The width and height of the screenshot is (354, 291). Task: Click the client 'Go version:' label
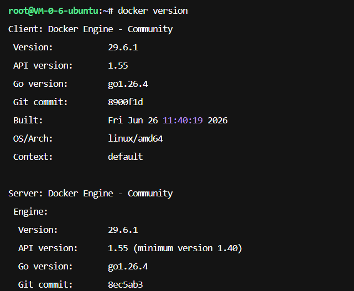[x=40, y=84]
